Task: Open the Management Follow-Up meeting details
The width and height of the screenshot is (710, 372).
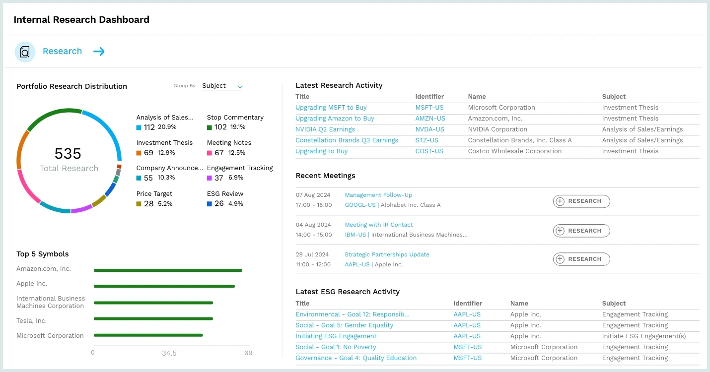Action: 378,194
